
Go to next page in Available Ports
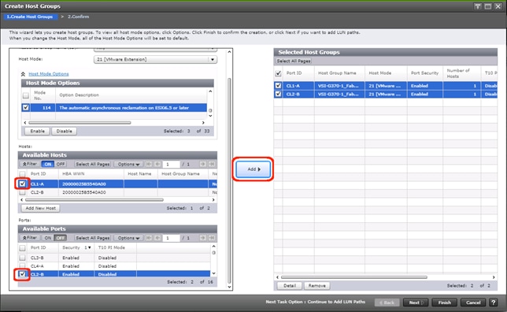pyautogui.click(x=203, y=238)
